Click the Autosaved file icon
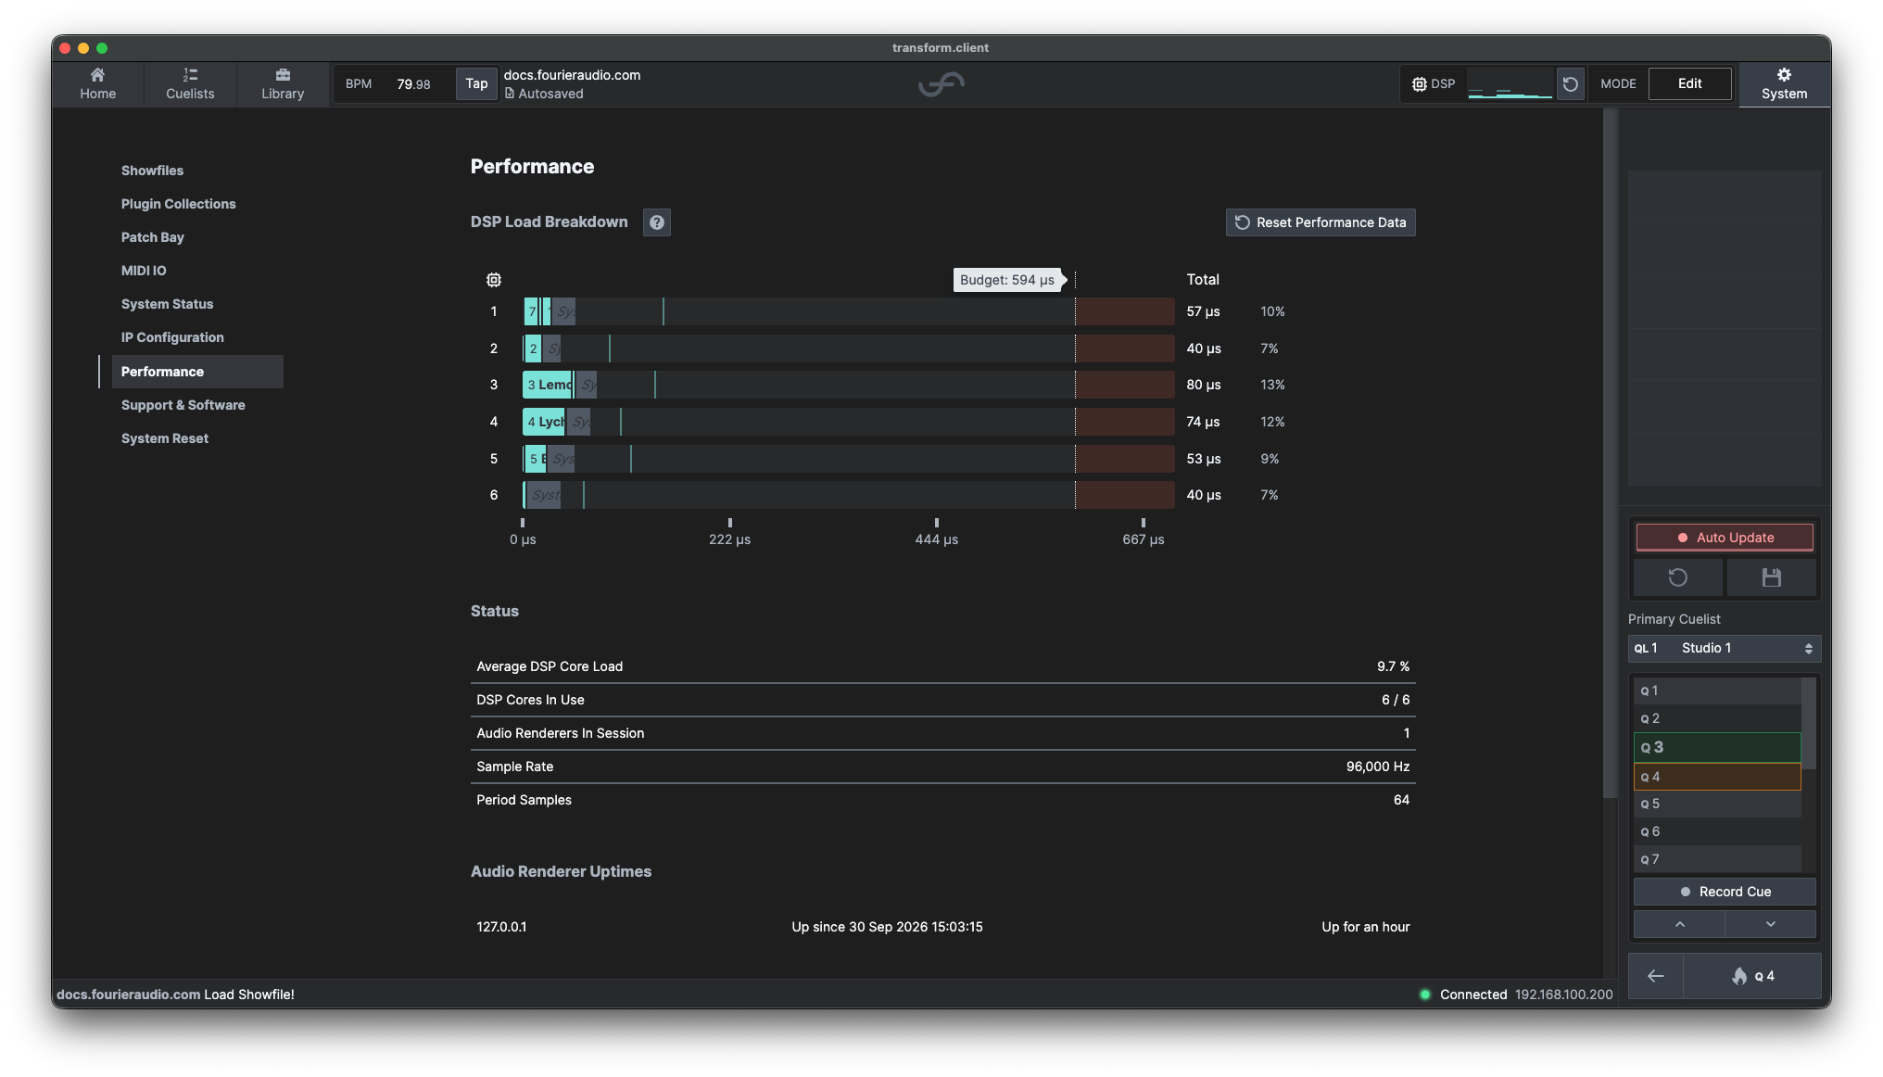 pos(510,94)
